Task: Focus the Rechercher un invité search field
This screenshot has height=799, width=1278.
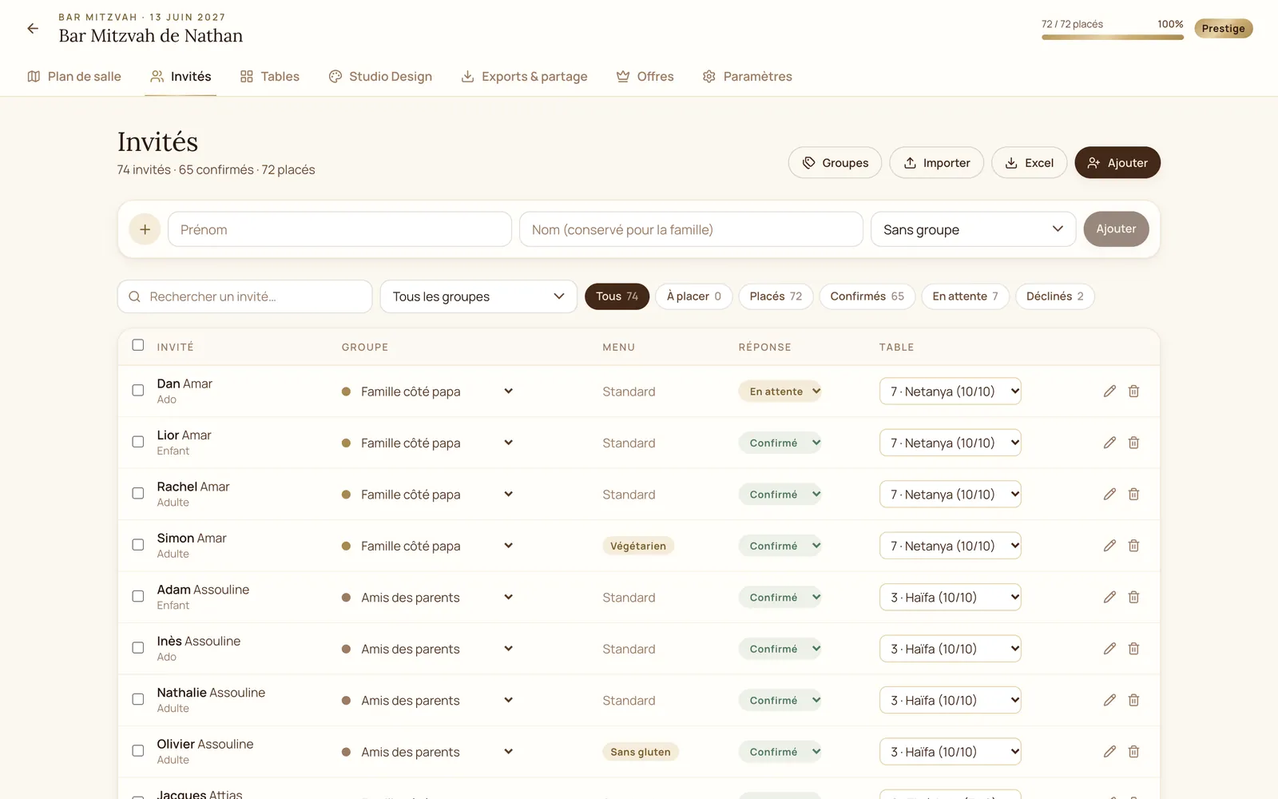Action: (x=244, y=296)
